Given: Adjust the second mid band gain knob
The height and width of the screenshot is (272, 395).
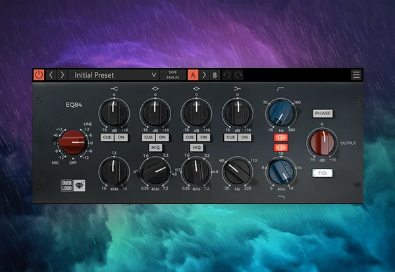Looking at the screenshot, I should [196, 113].
